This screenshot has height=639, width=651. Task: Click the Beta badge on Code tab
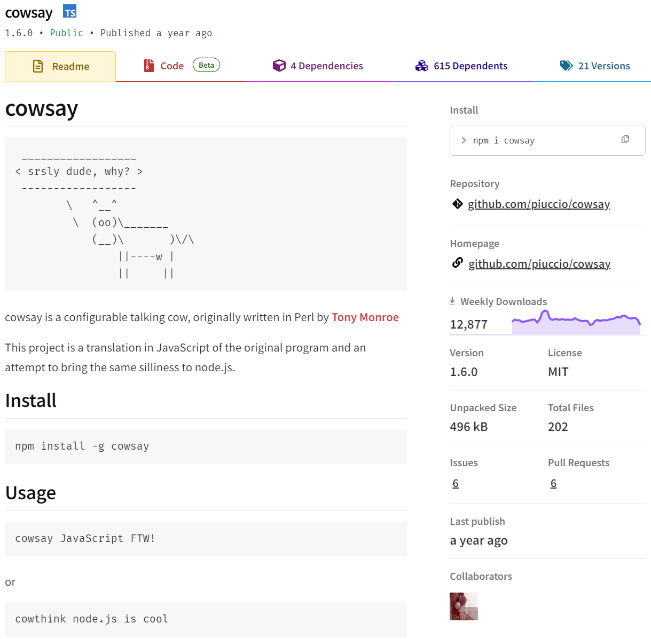[x=206, y=65]
